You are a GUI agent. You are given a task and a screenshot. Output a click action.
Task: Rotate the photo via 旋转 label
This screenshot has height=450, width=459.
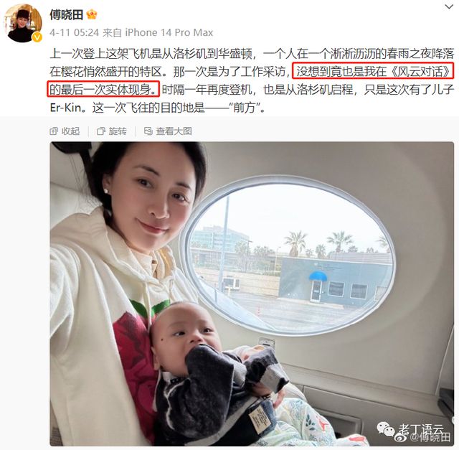coord(118,131)
